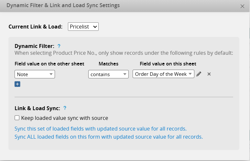The image size is (250, 161).
Task: Click the dialog title bar
Action: coord(97,6)
